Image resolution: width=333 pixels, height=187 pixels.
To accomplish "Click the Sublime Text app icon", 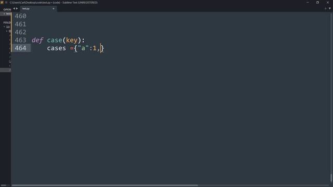I will click(x=2, y=2).
